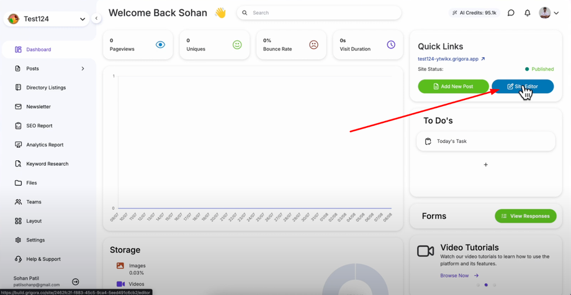Click the Storage Images icon
This screenshot has width=571, height=295.
(120, 266)
